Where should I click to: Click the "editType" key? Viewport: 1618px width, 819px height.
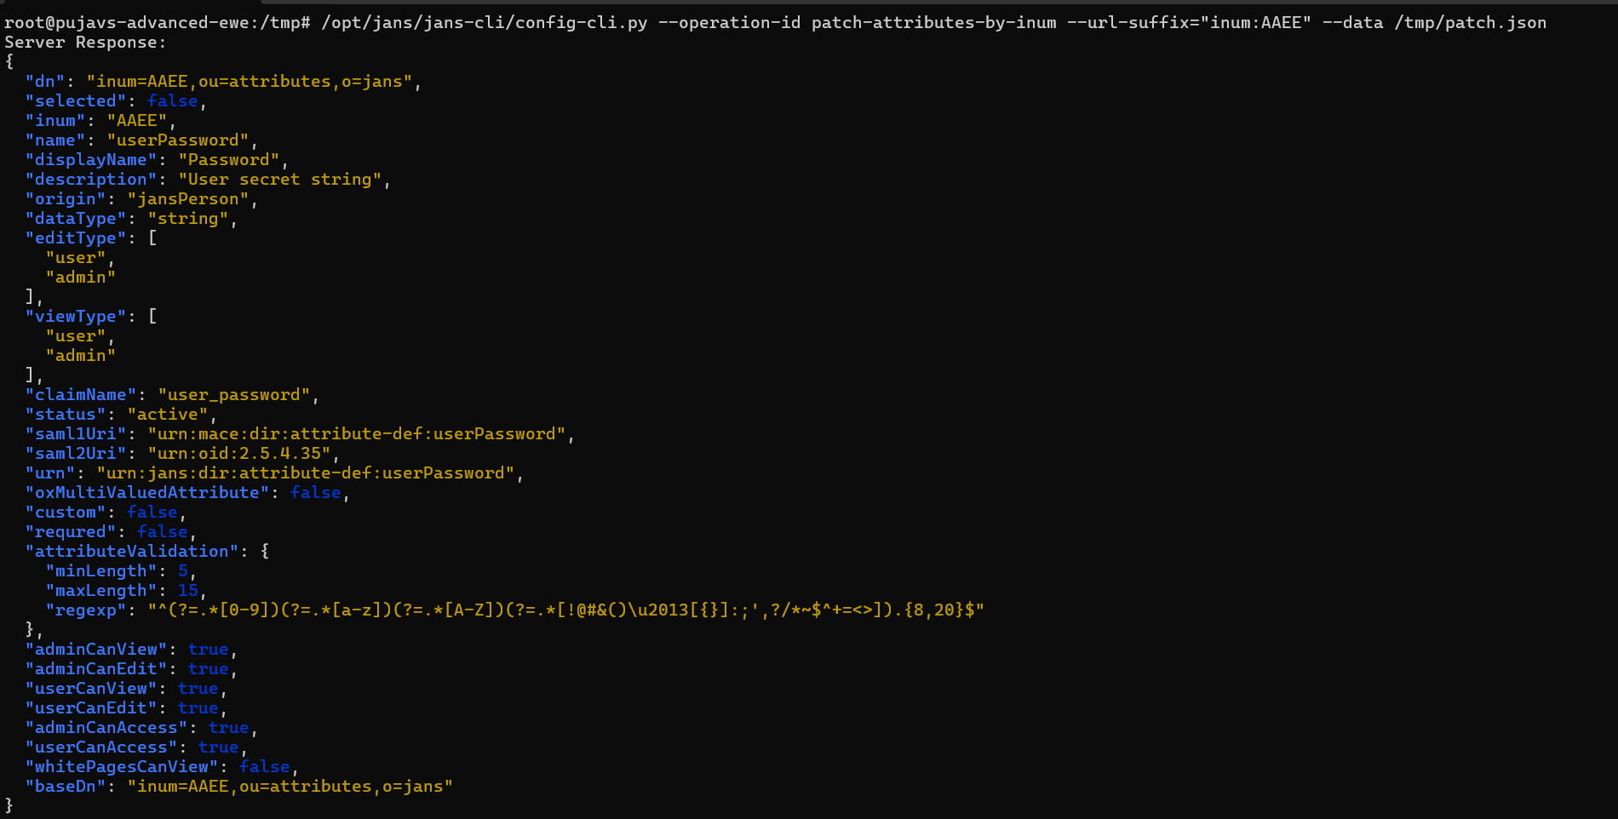tap(75, 238)
